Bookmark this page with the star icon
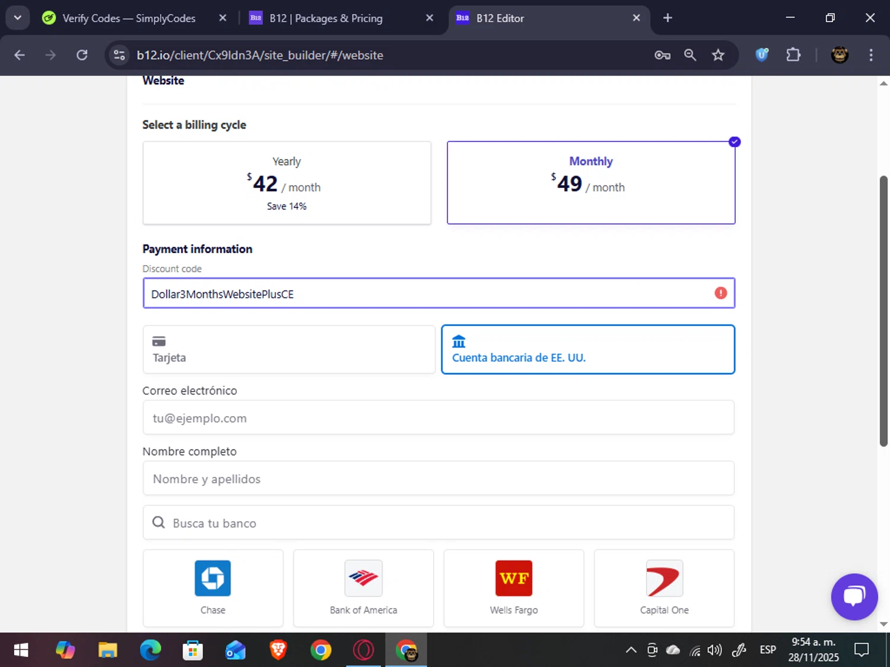Image resolution: width=890 pixels, height=667 pixels. (x=718, y=55)
